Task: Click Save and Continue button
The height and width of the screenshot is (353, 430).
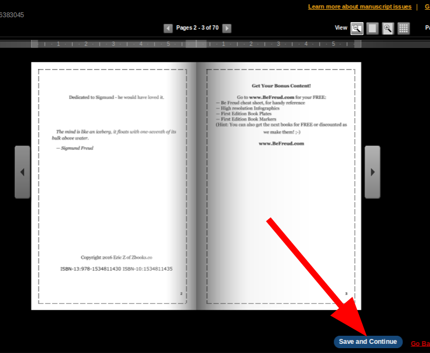Action: (368, 342)
